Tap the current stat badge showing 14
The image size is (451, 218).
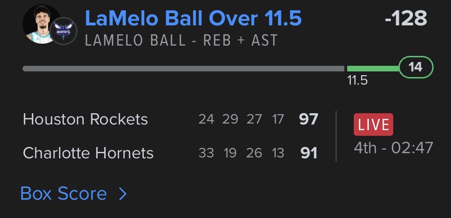(415, 68)
